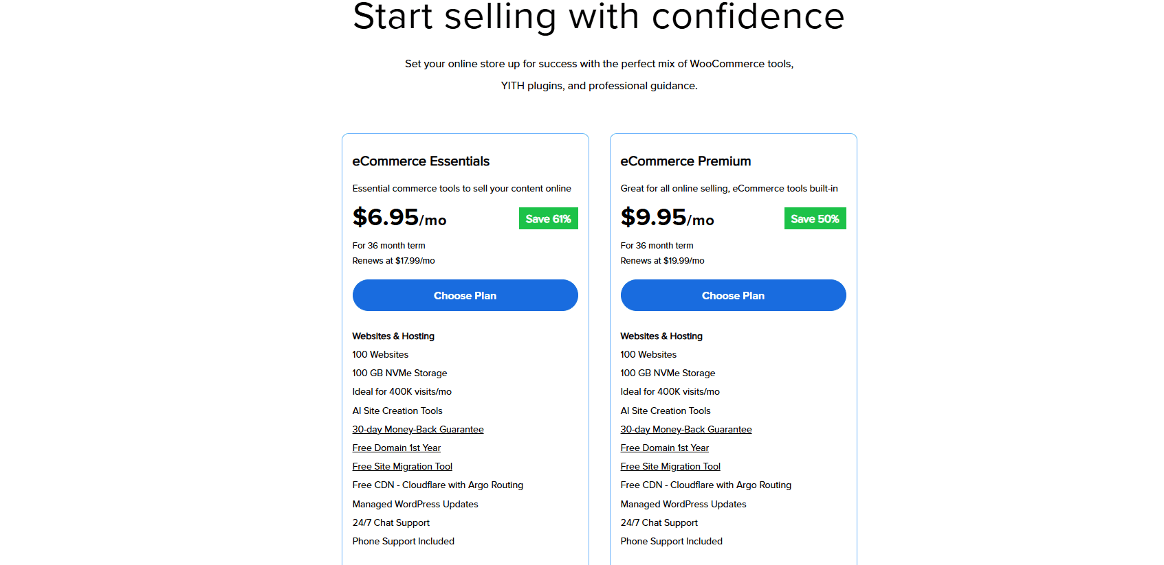Open Premium 30-day Money-Back Guarantee link

coord(686,429)
